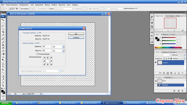
Task: Open the Character panel dock icon
Action: tap(152, 32)
